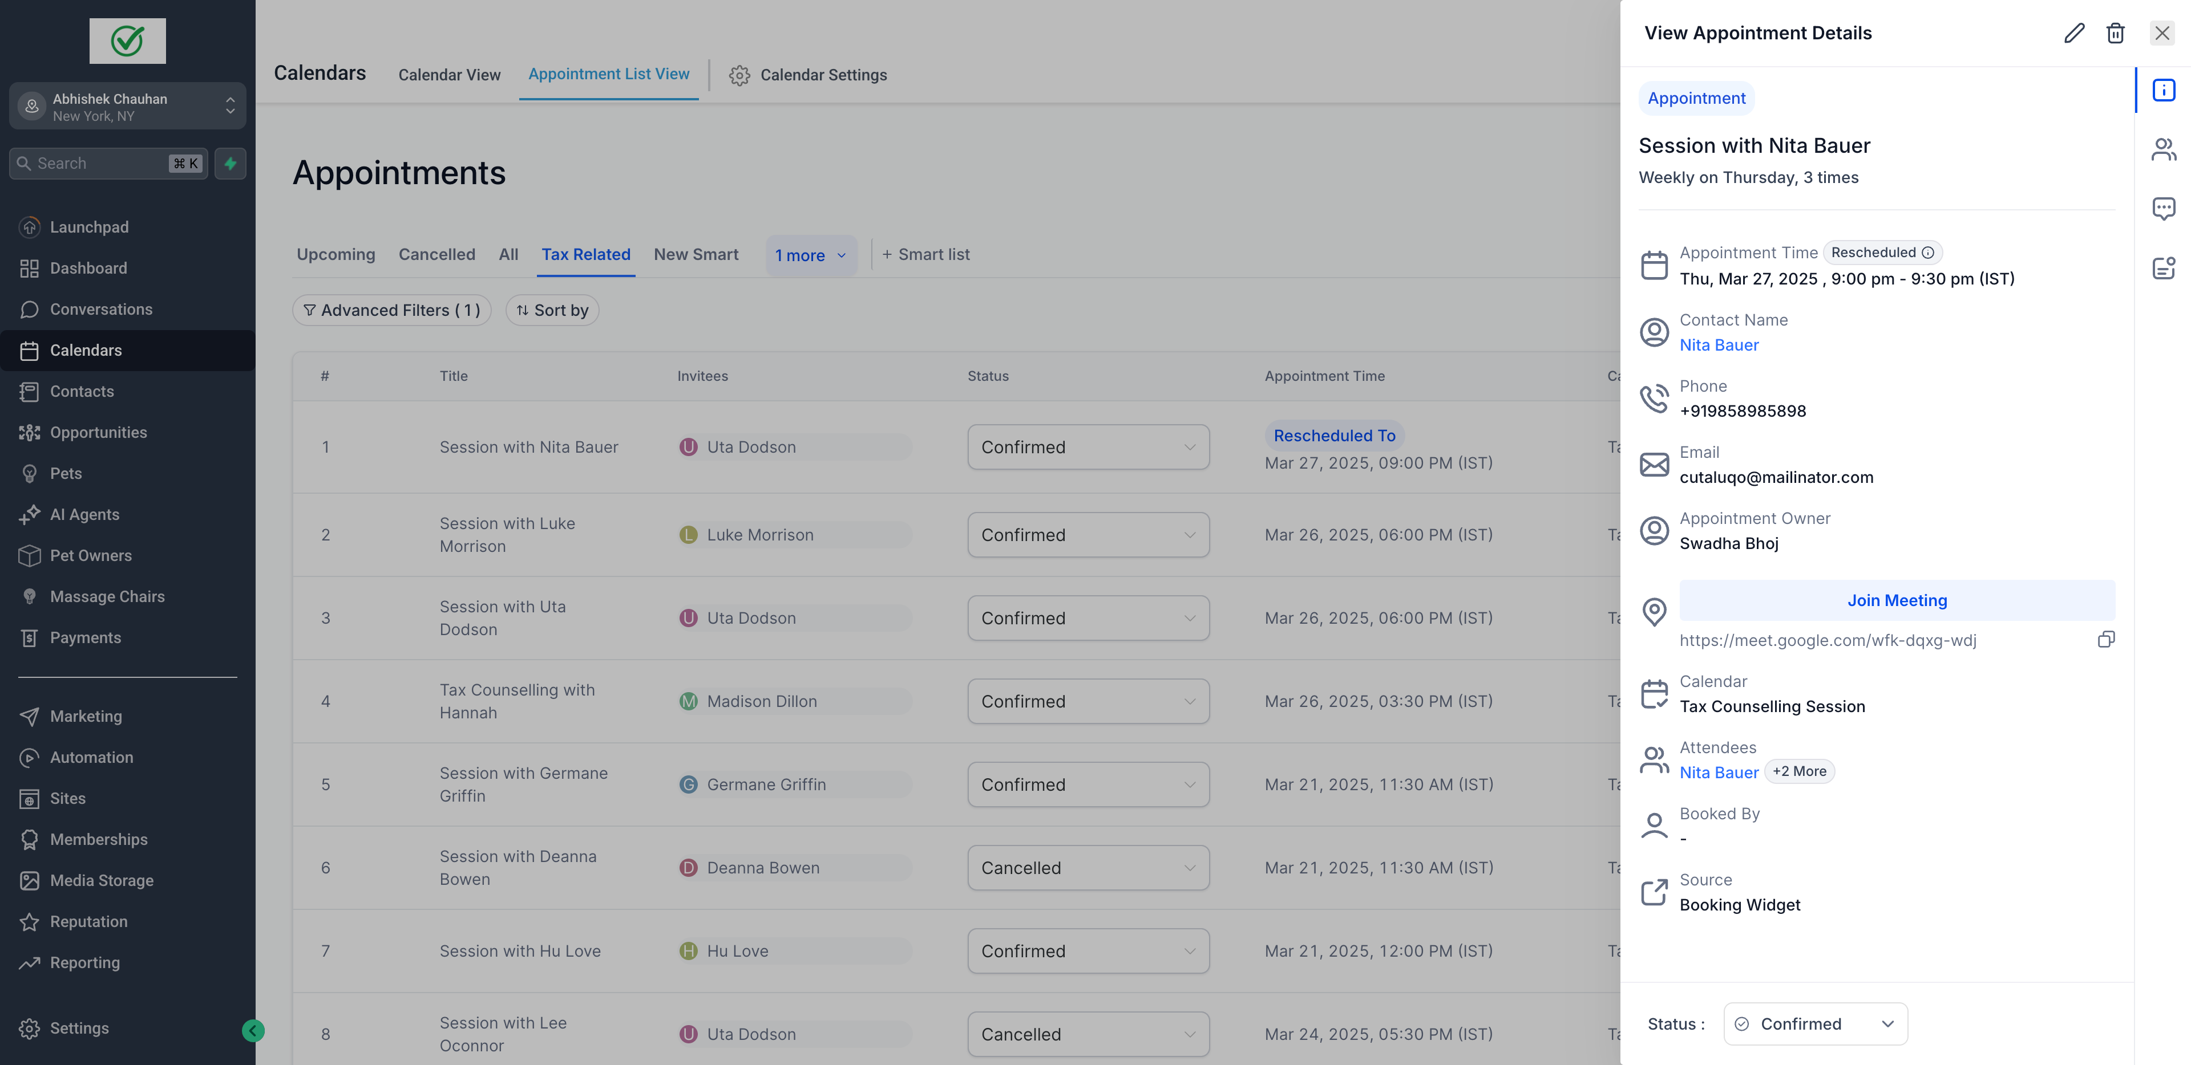Open the attendees side tab icon
Viewport: 2191px width, 1065px height.
(2163, 149)
